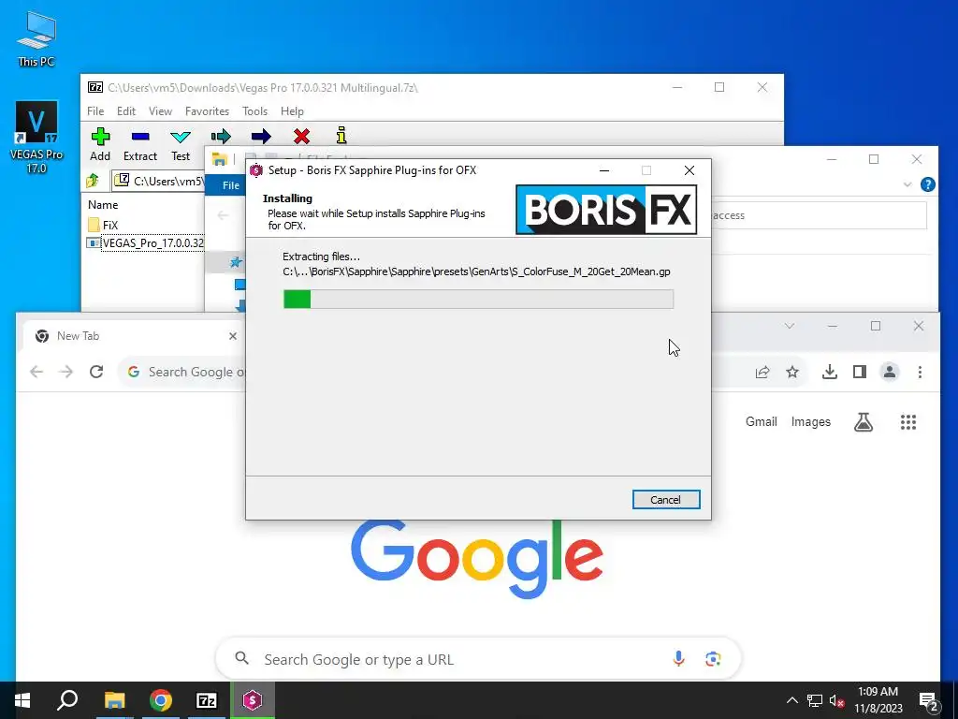Click the Google search box

pos(478,659)
